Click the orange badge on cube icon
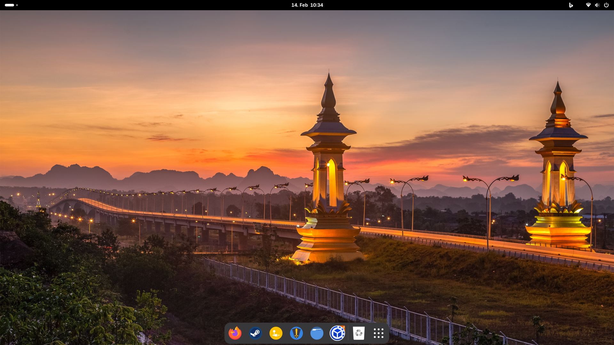This screenshot has height=345, width=614. [x=343, y=327]
